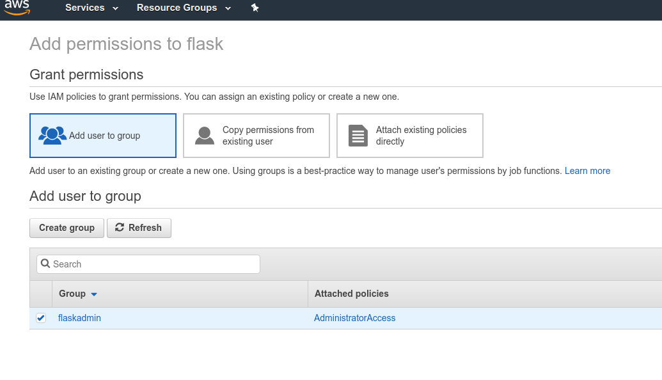The width and height of the screenshot is (662, 380).
Task: Click the single user silhouette icon
Action: coord(205,136)
